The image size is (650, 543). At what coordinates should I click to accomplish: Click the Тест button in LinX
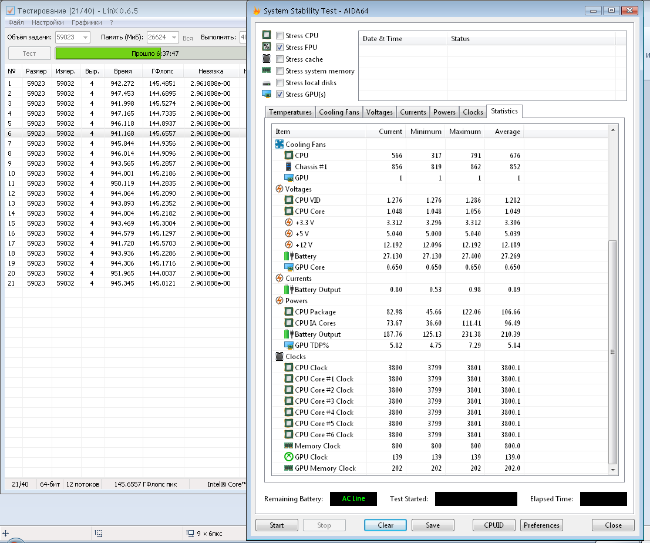tap(29, 53)
